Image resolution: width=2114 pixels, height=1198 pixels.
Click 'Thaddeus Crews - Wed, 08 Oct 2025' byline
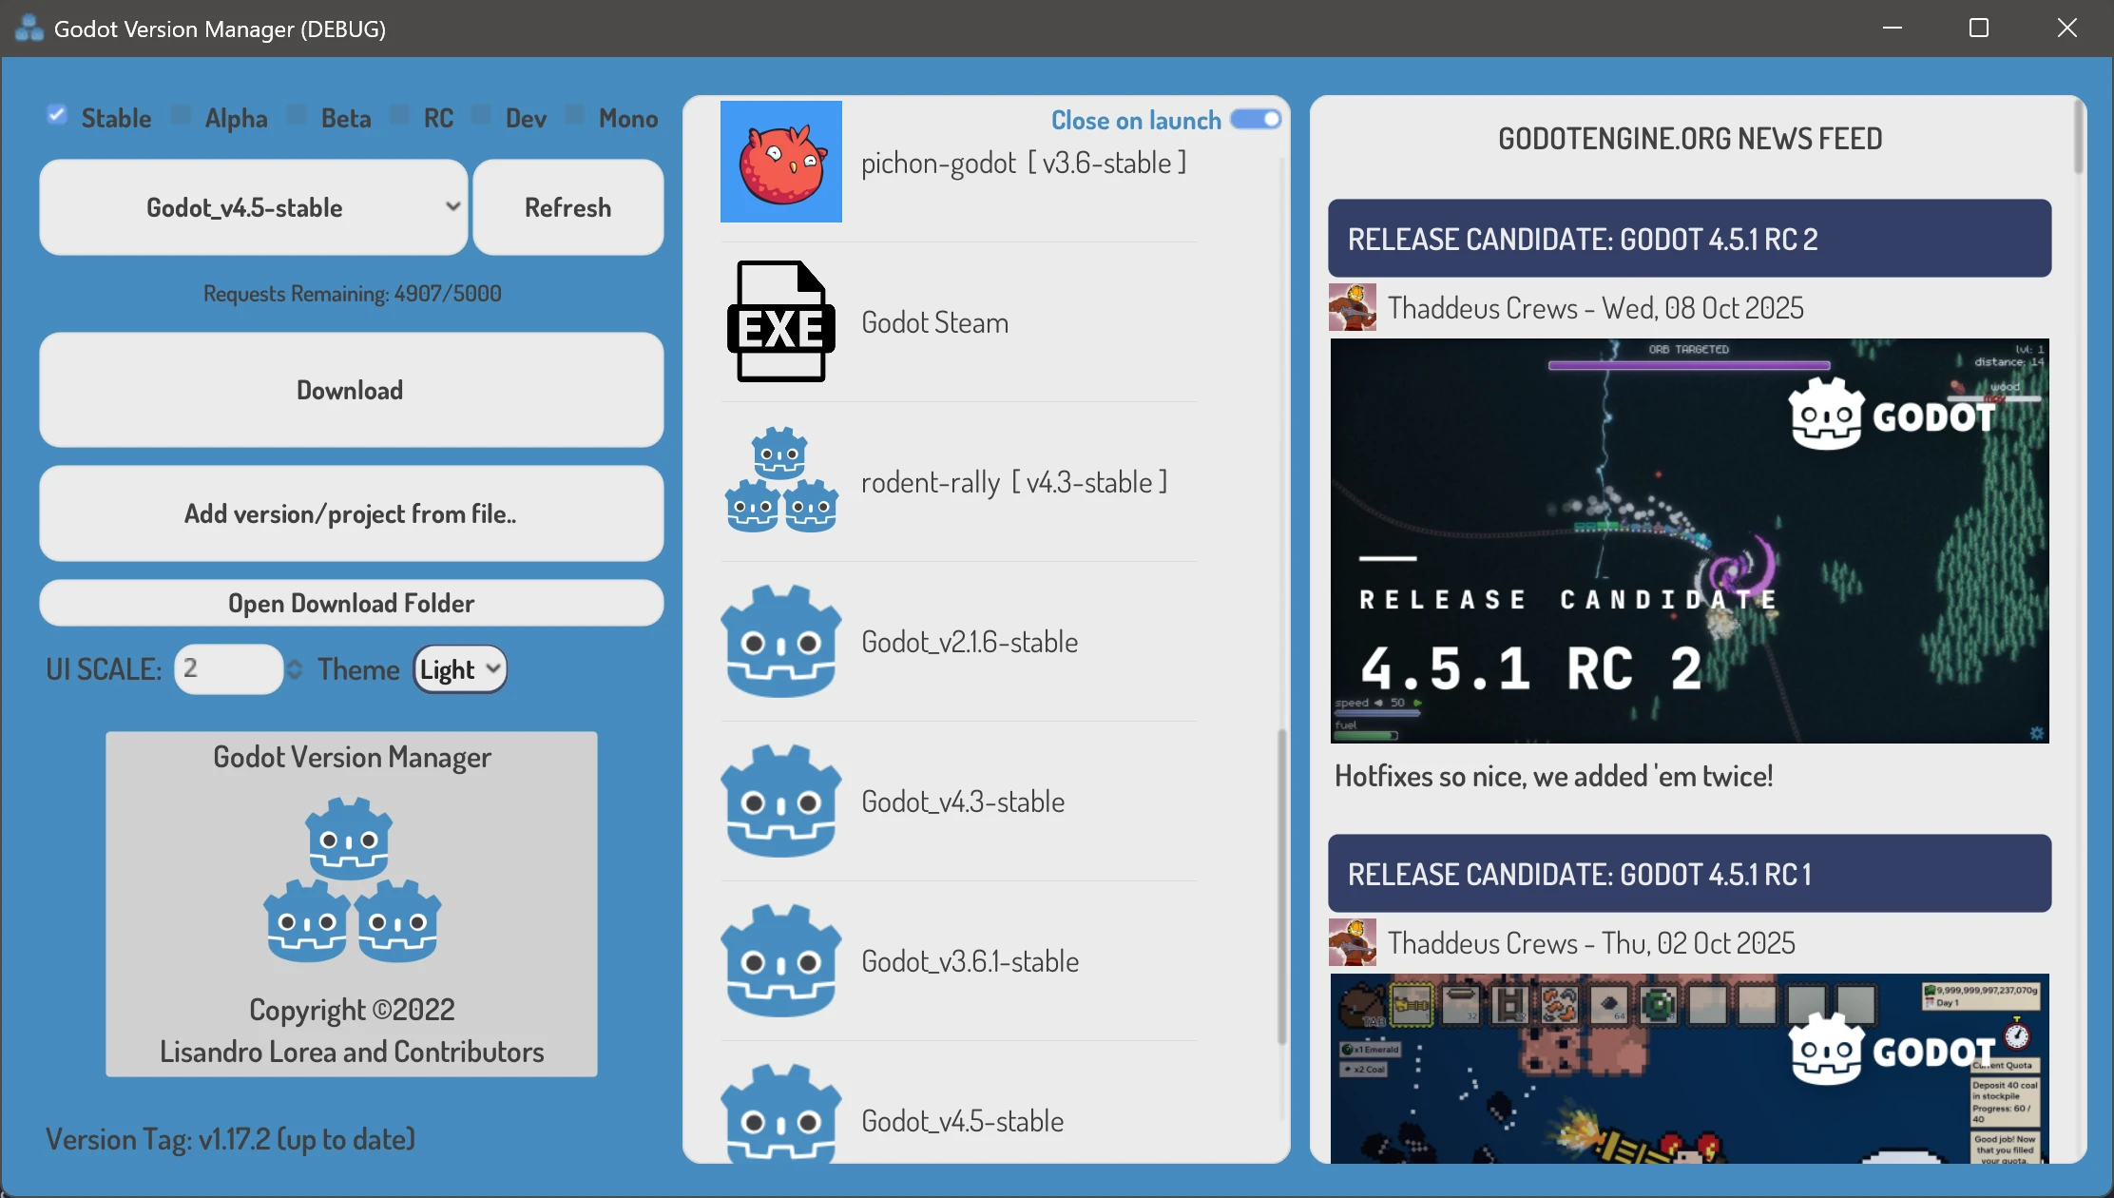(1595, 307)
